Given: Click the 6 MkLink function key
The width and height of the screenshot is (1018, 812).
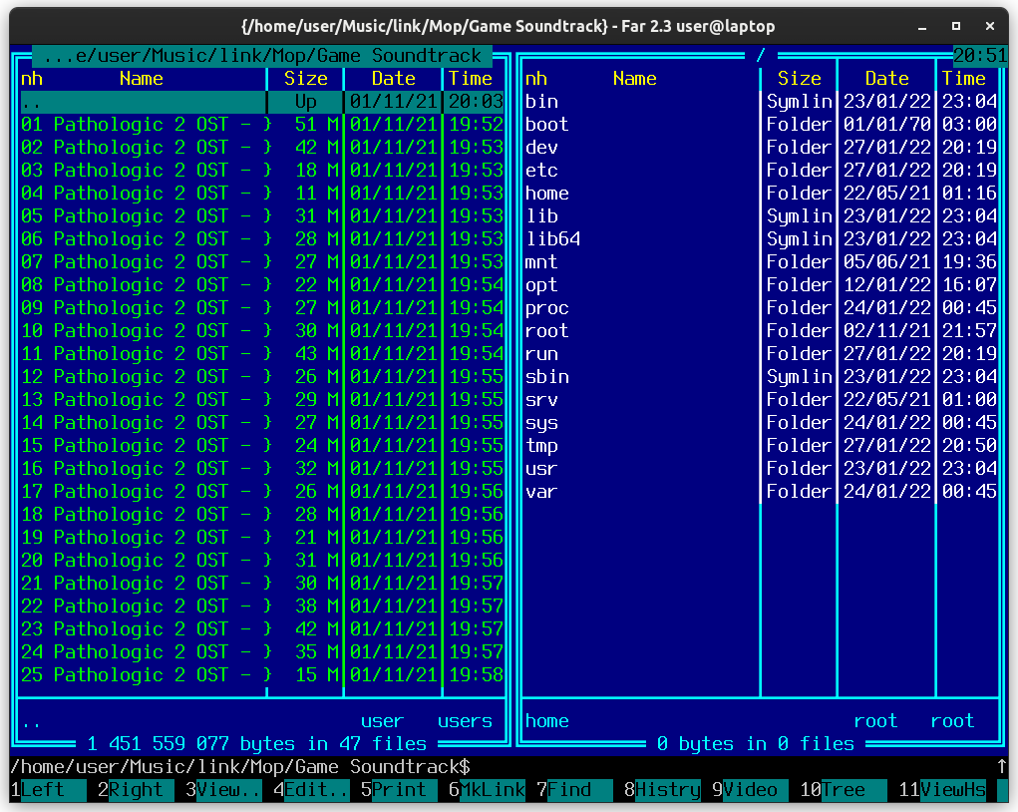Looking at the screenshot, I should [487, 790].
